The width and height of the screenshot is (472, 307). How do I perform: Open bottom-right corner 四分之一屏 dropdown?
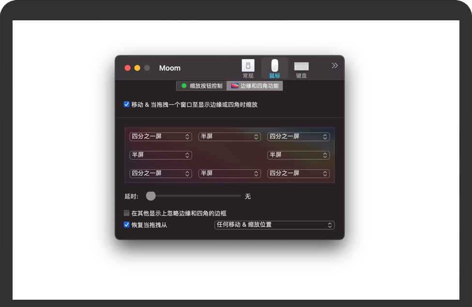[299, 173]
